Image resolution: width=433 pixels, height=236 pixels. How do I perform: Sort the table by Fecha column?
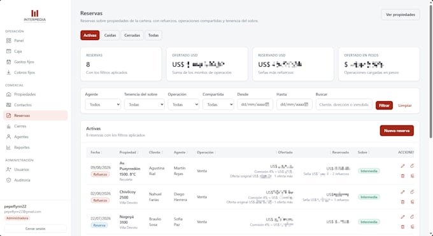coord(96,153)
